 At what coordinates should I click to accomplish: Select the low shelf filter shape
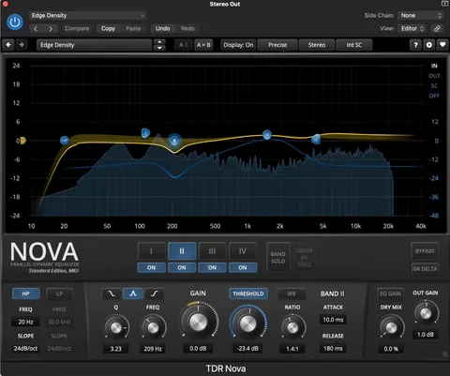click(112, 293)
